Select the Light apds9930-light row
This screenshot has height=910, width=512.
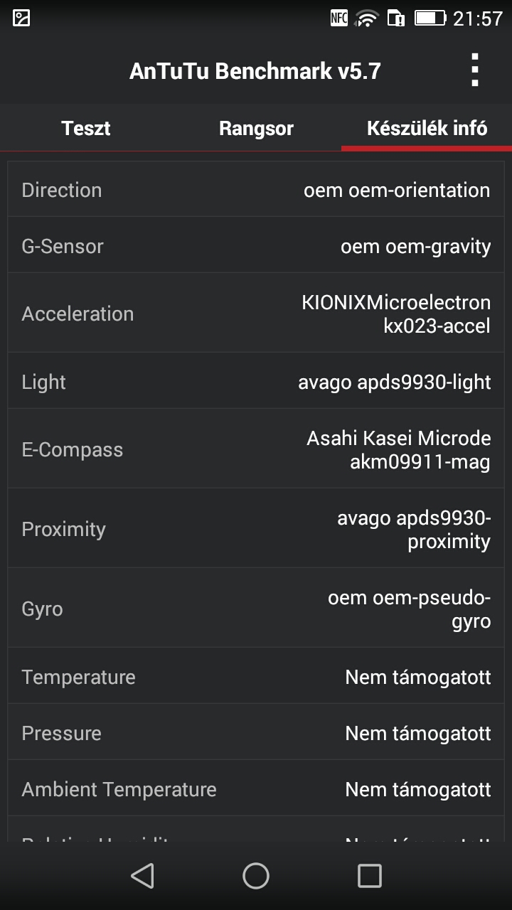[256, 382]
